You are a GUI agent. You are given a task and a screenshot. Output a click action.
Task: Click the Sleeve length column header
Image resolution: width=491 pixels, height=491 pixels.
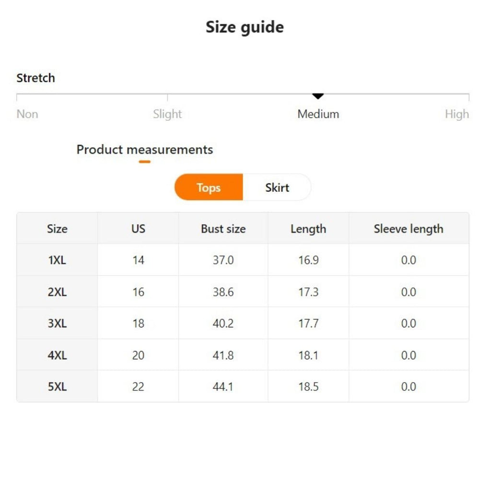point(409,229)
